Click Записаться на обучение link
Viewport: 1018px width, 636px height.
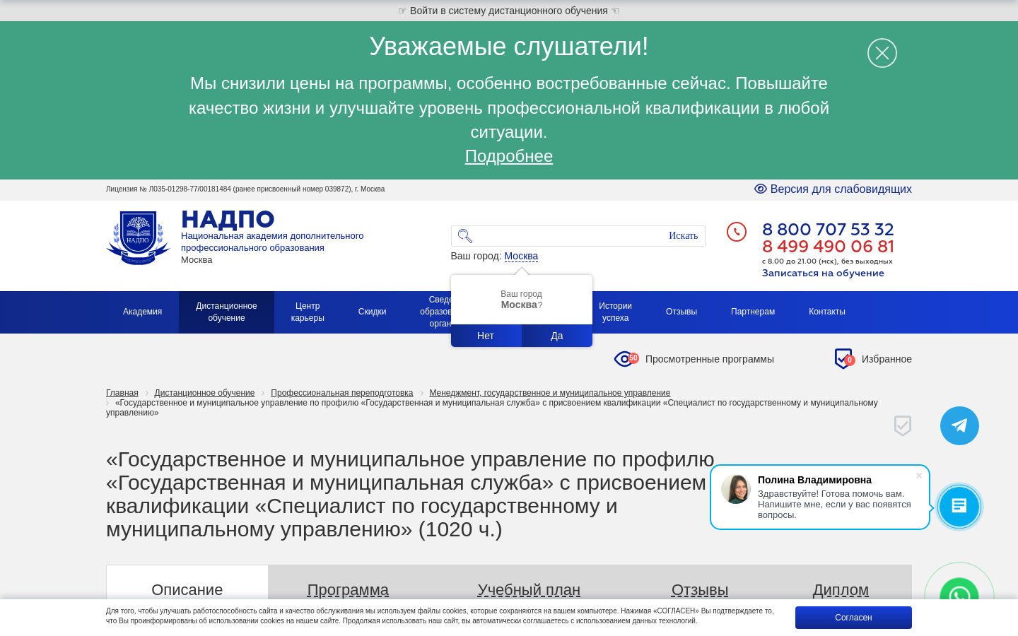pyautogui.click(x=823, y=273)
